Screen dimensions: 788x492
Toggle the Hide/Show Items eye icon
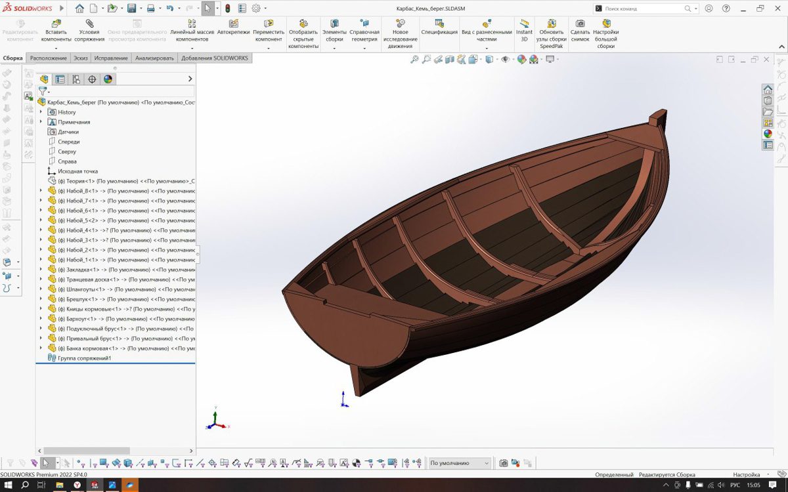[505, 60]
